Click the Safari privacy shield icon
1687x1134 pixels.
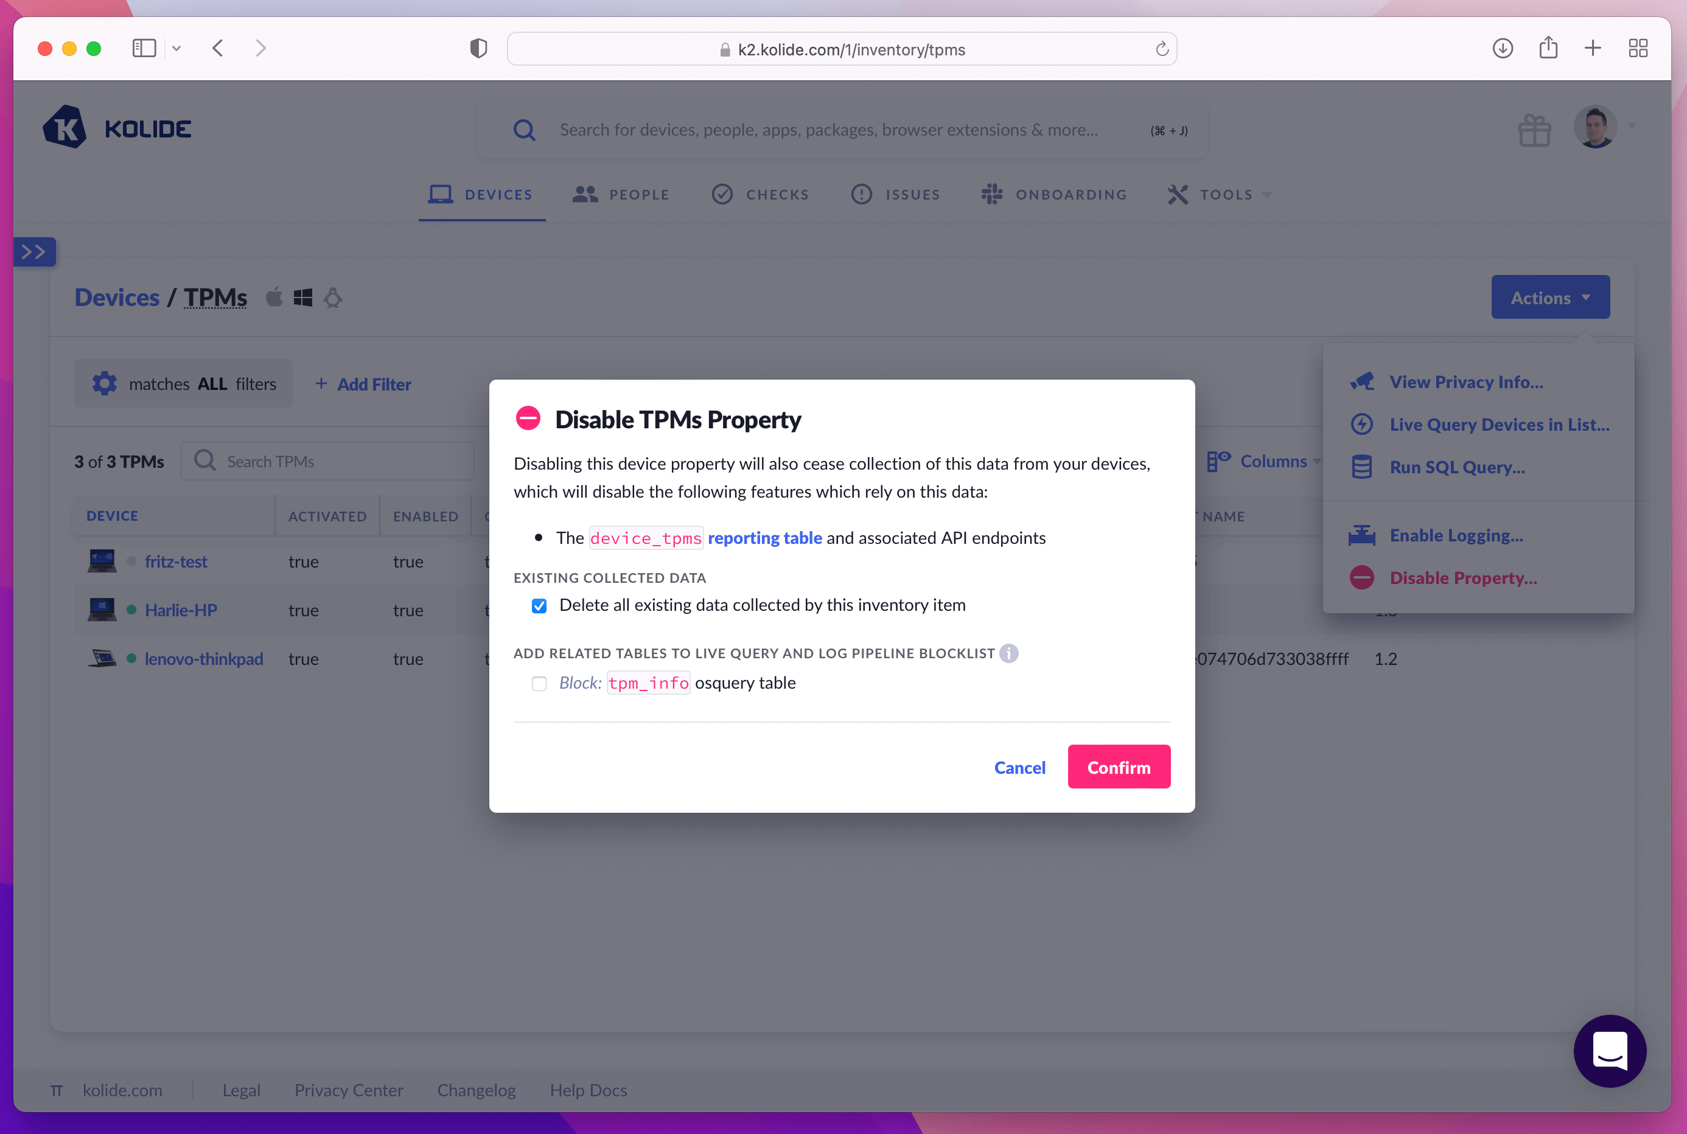478,49
